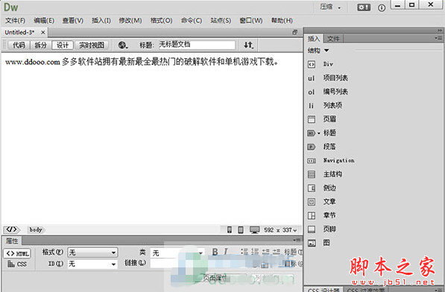Insert unordered list (ul) icon
Viewport: 445px width, 292px height.
pos(312,78)
